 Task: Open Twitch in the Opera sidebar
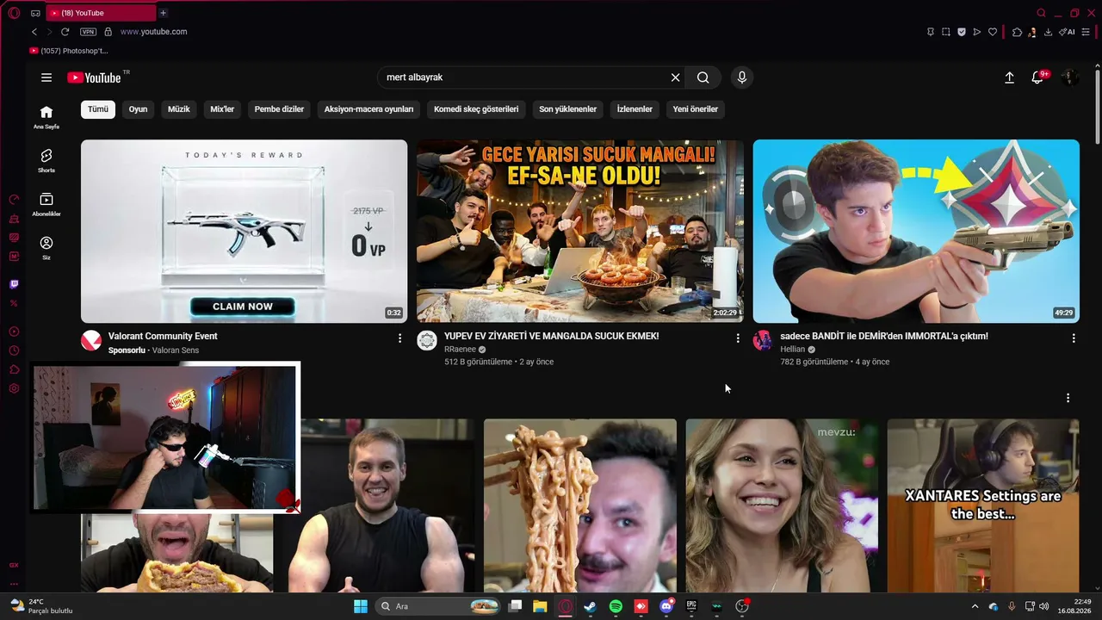(14, 284)
